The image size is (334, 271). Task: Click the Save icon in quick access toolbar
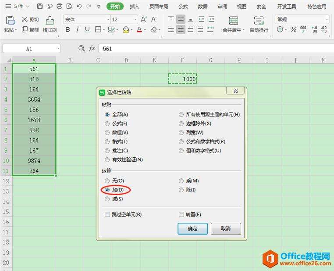pyautogui.click(x=40, y=7)
